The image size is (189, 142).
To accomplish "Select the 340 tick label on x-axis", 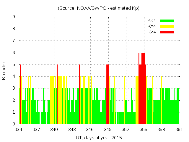I will click(x=54, y=129).
